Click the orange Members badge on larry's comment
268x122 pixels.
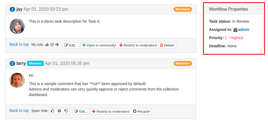coord(183,63)
